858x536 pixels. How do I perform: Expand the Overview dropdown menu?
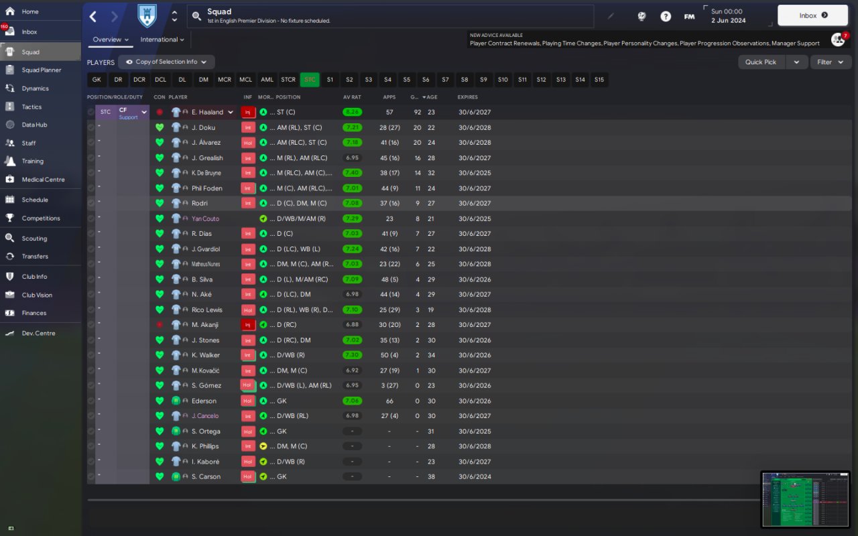coord(111,40)
